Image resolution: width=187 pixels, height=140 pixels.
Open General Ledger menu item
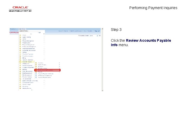pyautogui.click(x=26, y=85)
